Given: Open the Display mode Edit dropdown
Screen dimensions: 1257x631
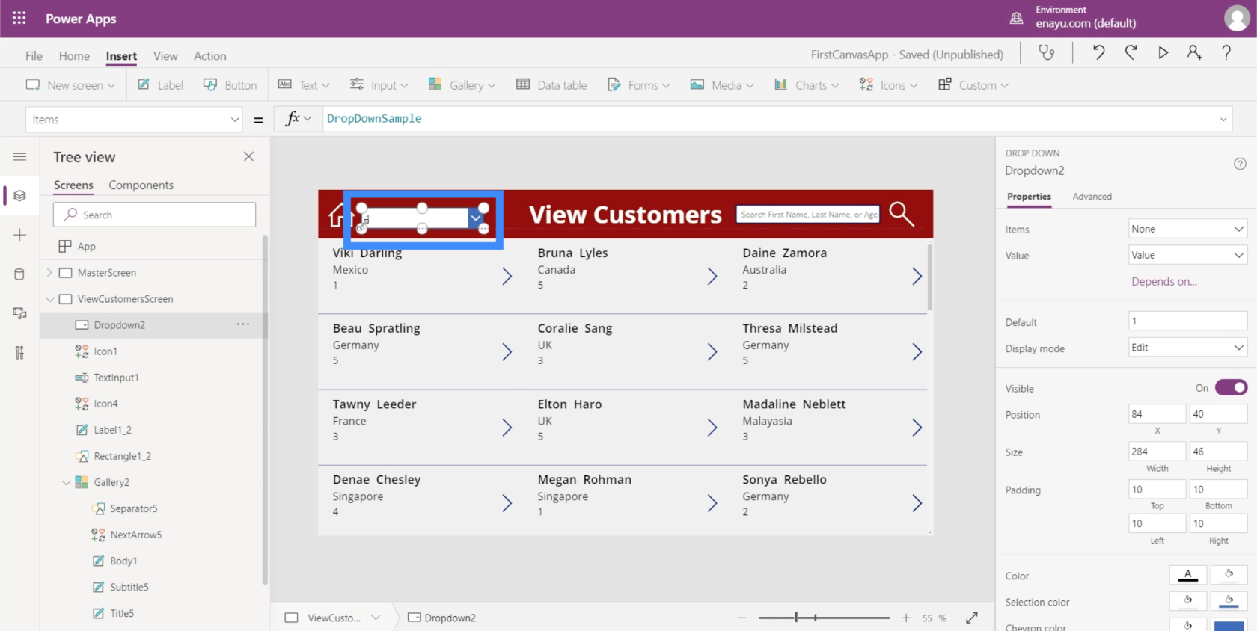Looking at the screenshot, I should click(1187, 348).
